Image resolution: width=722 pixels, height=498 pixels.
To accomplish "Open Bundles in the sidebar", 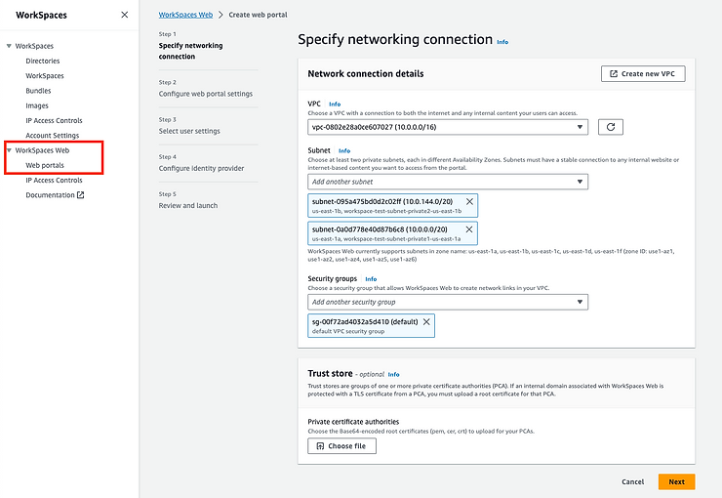I will pyautogui.click(x=38, y=91).
